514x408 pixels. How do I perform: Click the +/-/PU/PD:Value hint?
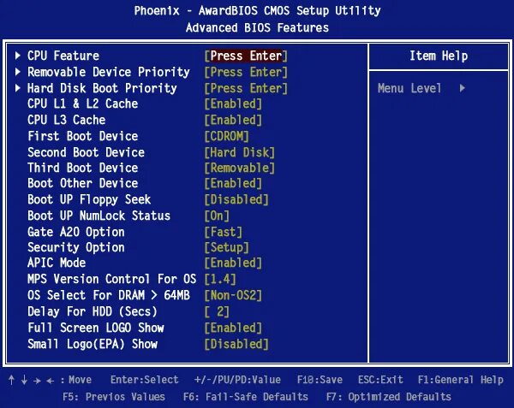(x=237, y=380)
